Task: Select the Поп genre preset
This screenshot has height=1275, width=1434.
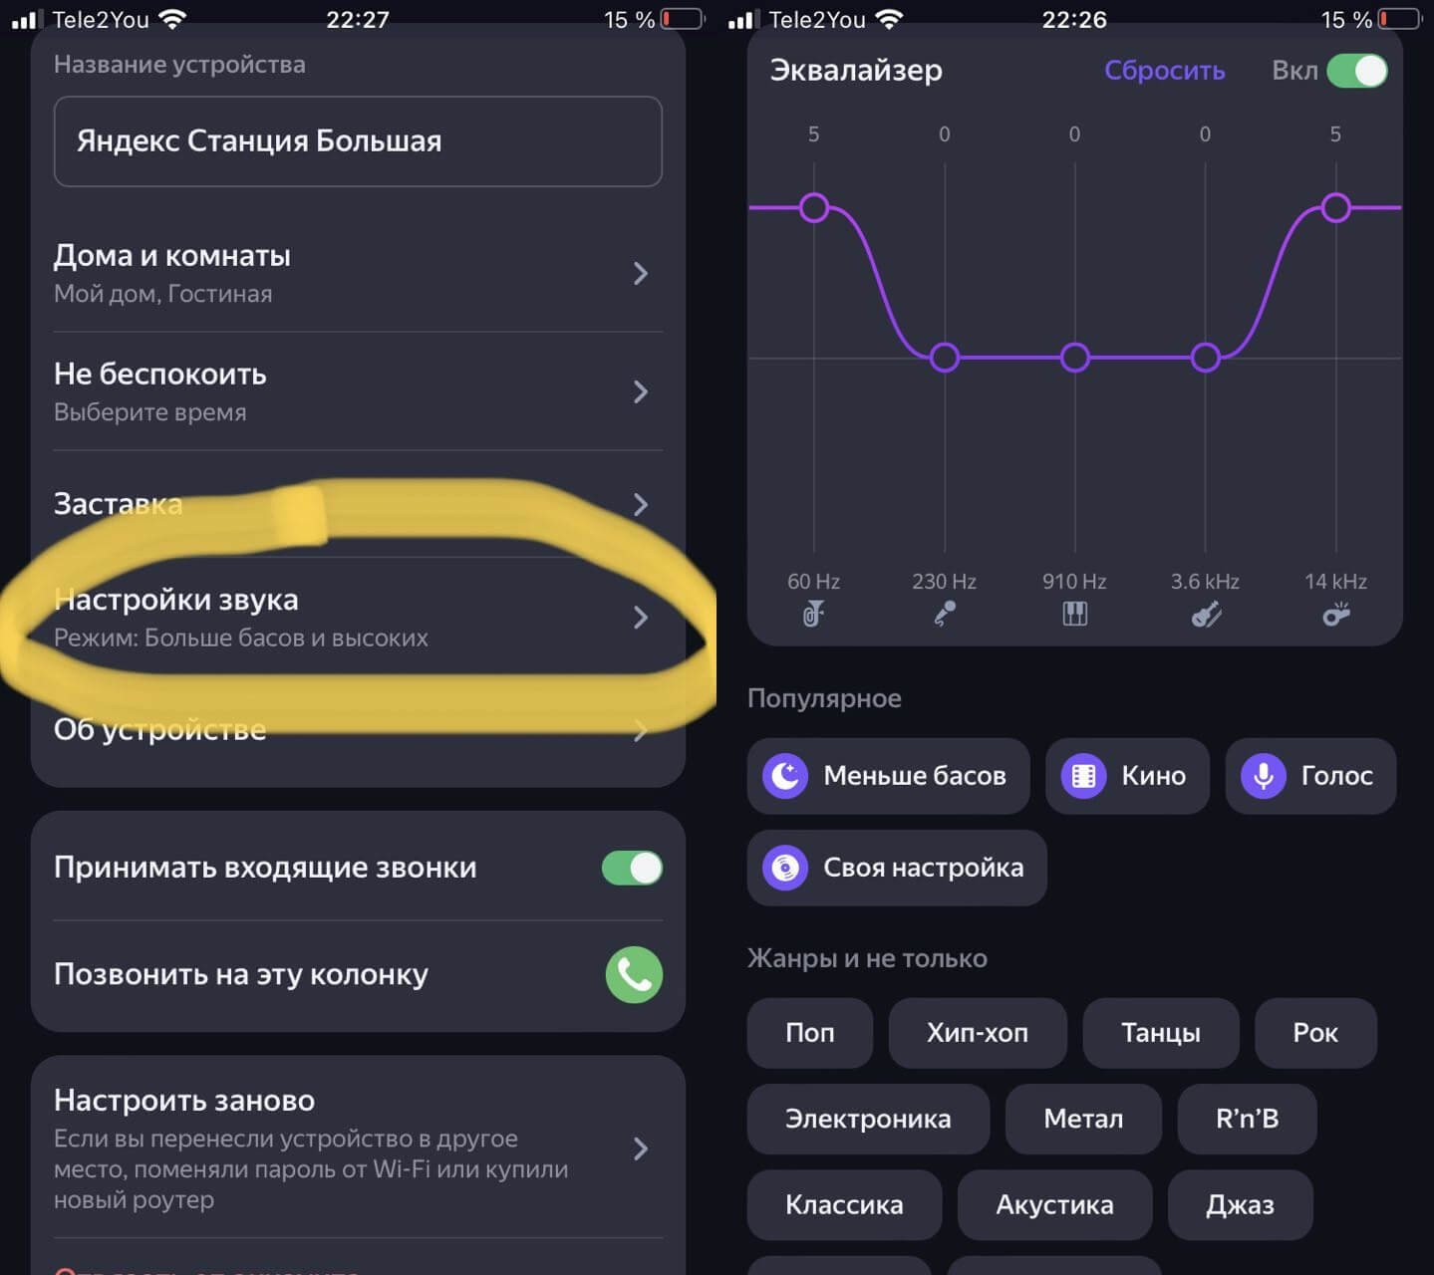Action: 810,1033
